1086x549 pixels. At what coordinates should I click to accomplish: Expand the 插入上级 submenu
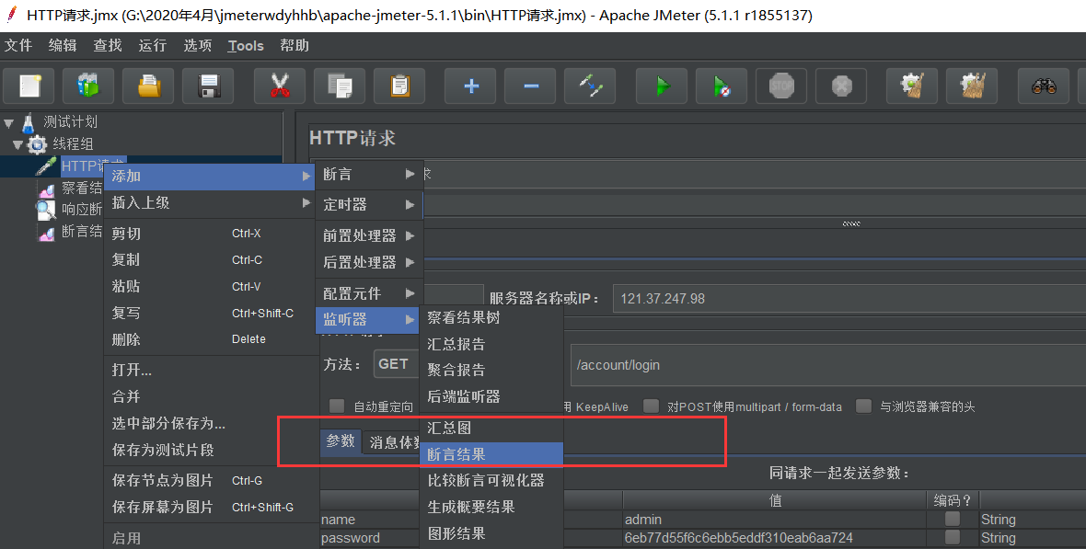coord(209,203)
